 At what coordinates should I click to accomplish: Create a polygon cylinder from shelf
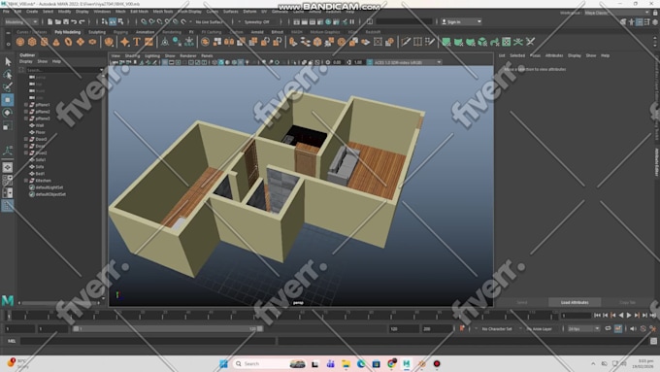[45, 42]
